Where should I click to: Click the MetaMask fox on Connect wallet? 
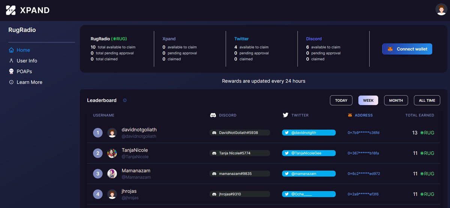390,49
